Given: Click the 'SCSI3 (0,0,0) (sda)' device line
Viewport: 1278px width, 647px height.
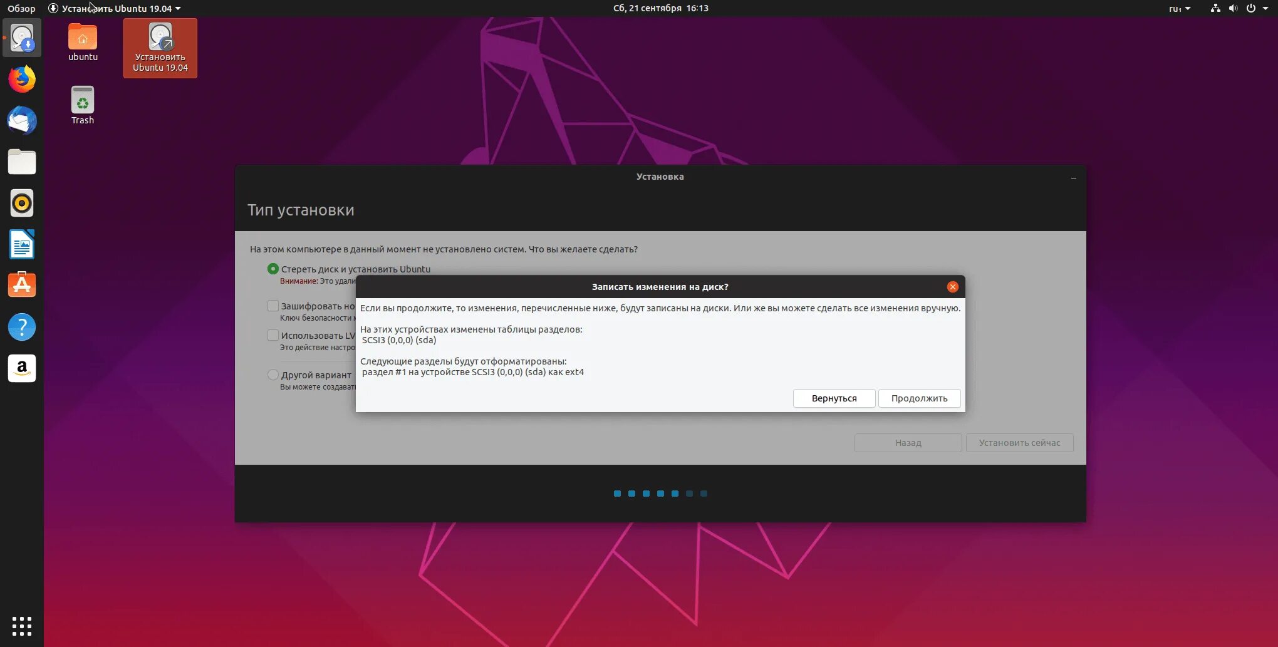Looking at the screenshot, I should point(399,340).
